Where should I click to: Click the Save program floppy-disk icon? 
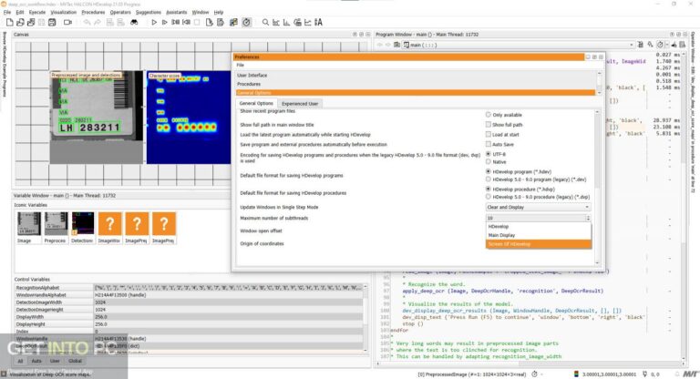point(52,22)
